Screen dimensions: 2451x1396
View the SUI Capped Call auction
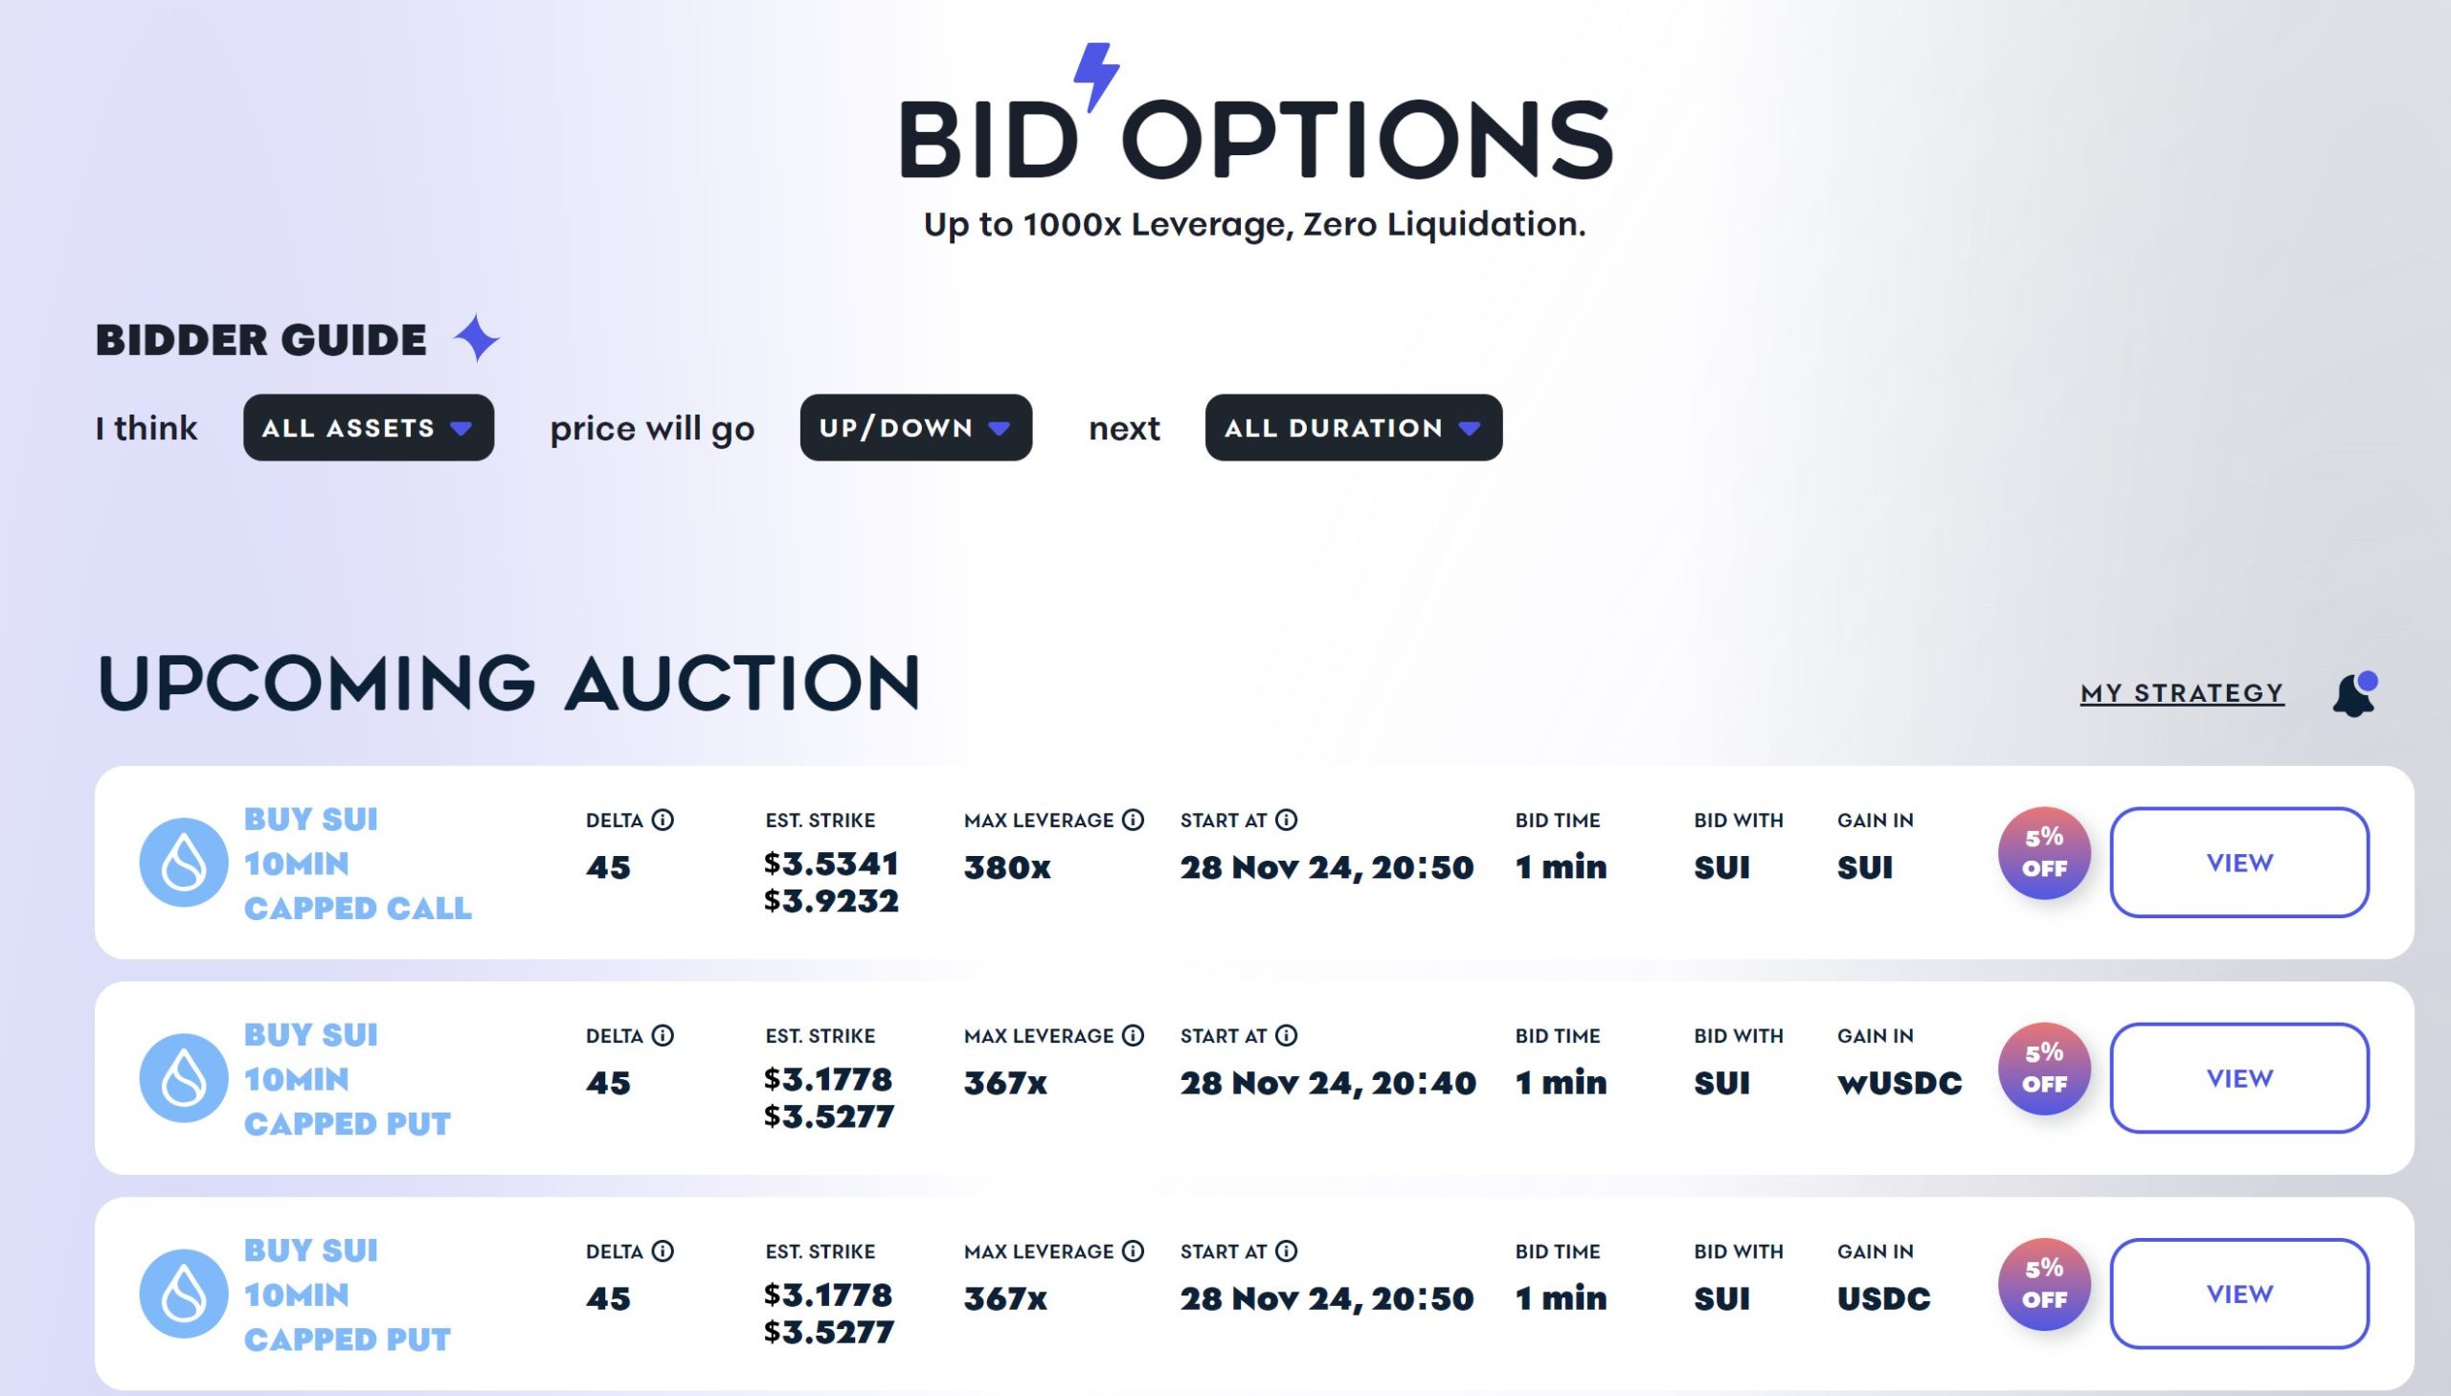point(2239,863)
